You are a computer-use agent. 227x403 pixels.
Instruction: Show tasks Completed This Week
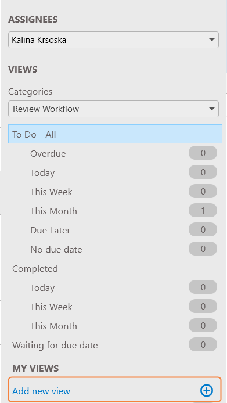(x=51, y=307)
